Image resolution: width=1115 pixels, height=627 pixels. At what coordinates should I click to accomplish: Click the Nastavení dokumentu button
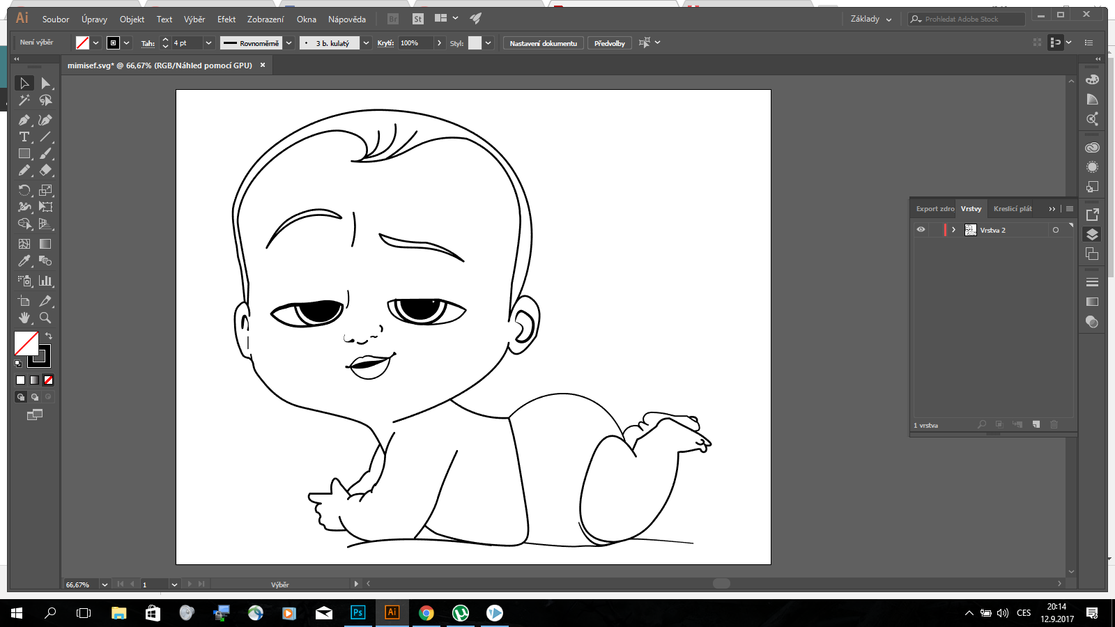(x=543, y=43)
